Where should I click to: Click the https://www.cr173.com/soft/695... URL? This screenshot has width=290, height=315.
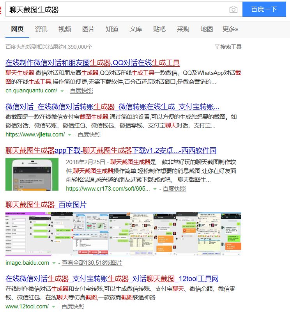tap(108, 189)
